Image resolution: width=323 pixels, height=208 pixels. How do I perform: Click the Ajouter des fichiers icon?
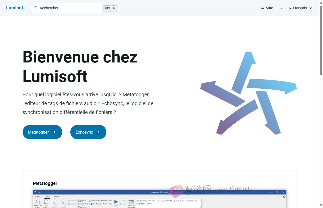(38, 202)
